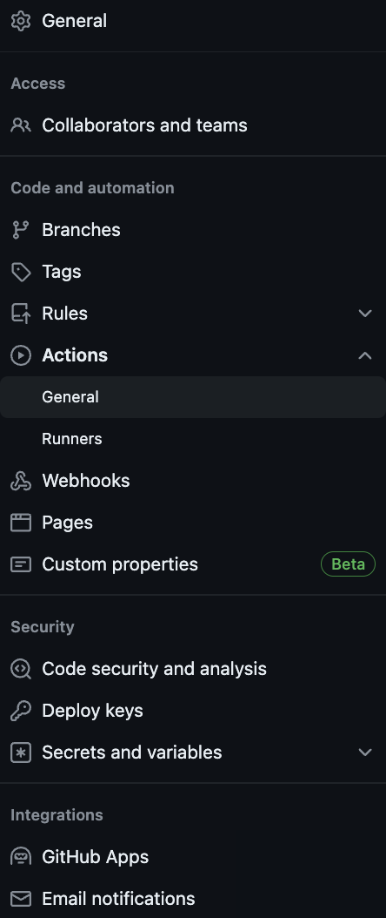Click the green Beta badge

pos(348,564)
